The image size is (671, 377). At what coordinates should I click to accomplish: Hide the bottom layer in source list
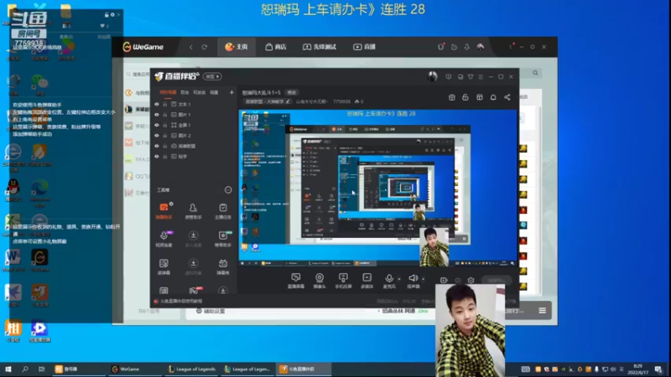tap(157, 157)
